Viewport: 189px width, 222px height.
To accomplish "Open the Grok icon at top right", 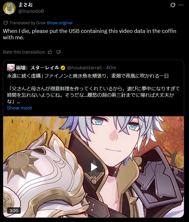I will click(173, 5).
